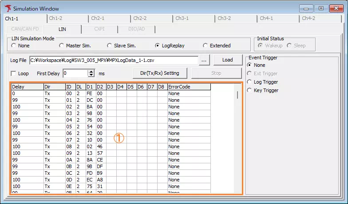The image size is (348, 204).
Task: Decrease First Delay using down arrow
Action: tap(91, 75)
